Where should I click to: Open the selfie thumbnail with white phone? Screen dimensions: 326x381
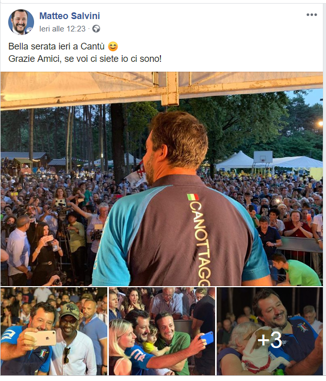pos(54,331)
